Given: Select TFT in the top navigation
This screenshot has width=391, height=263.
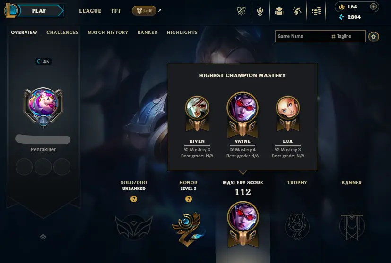Looking at the screenshot, I should (x=116, y=11).
